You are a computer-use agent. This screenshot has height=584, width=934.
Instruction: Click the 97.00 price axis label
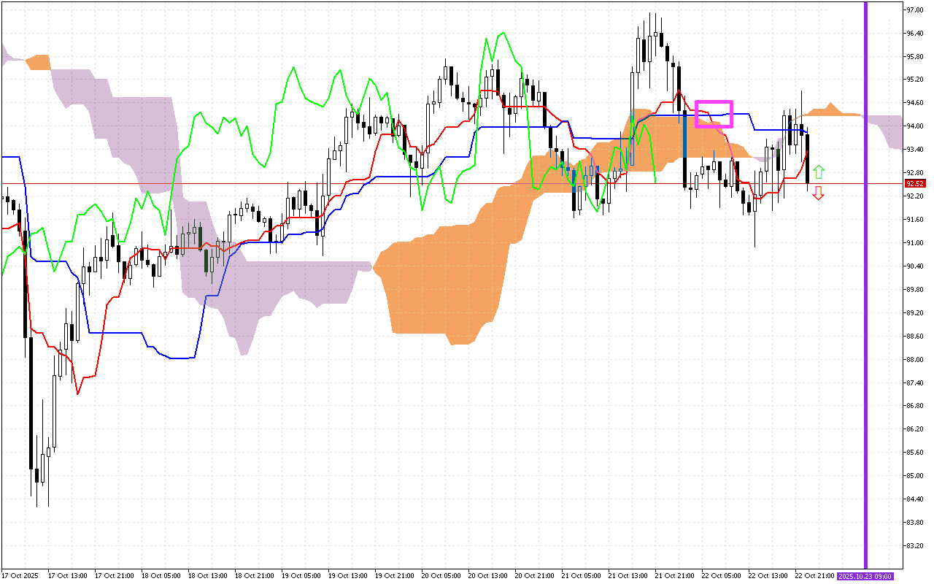(x=914, y=10)
